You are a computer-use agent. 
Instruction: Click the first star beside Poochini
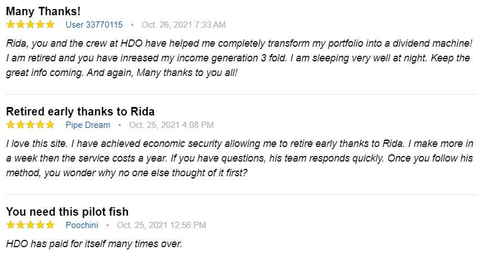coord(10,225)
